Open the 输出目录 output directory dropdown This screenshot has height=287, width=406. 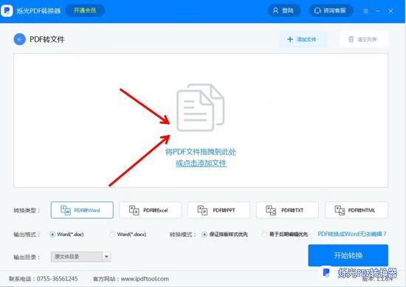coord(81,257)
